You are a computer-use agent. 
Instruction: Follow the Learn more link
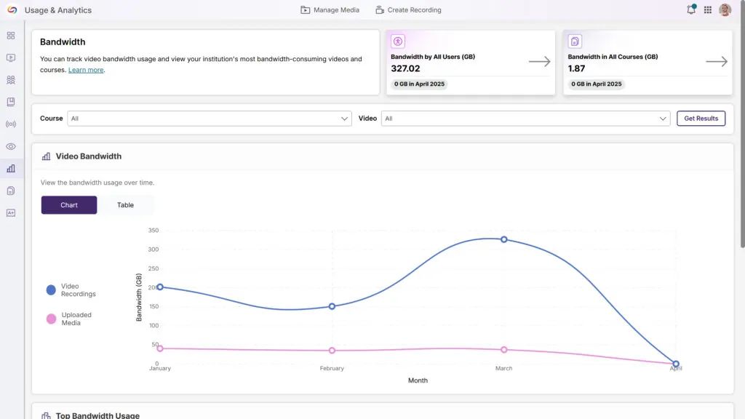point(86,70)
